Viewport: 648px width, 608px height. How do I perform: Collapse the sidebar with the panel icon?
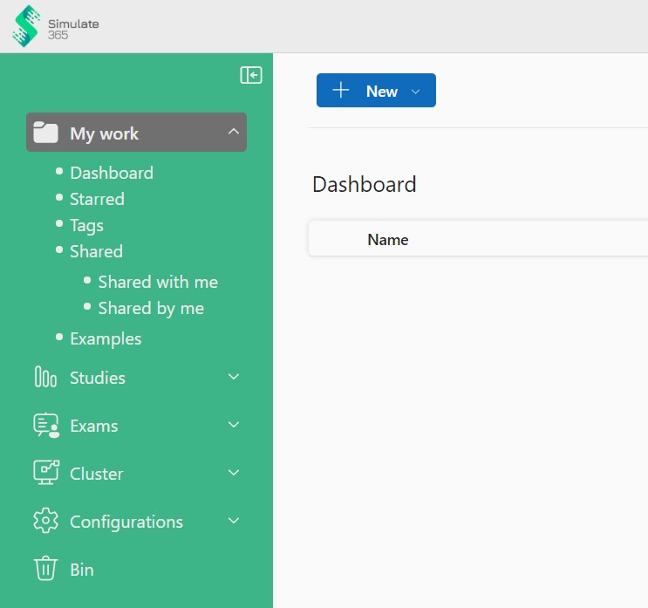pos(251,76)
